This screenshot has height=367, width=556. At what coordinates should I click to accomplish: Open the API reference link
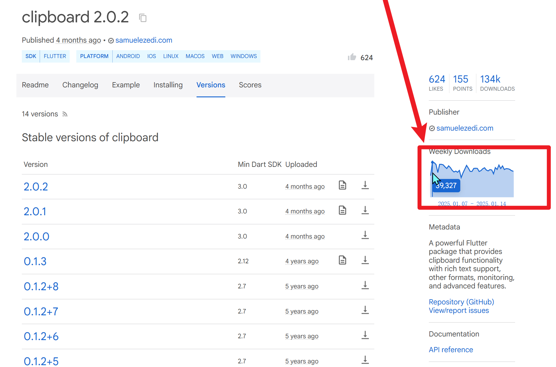tap(451, 350)
